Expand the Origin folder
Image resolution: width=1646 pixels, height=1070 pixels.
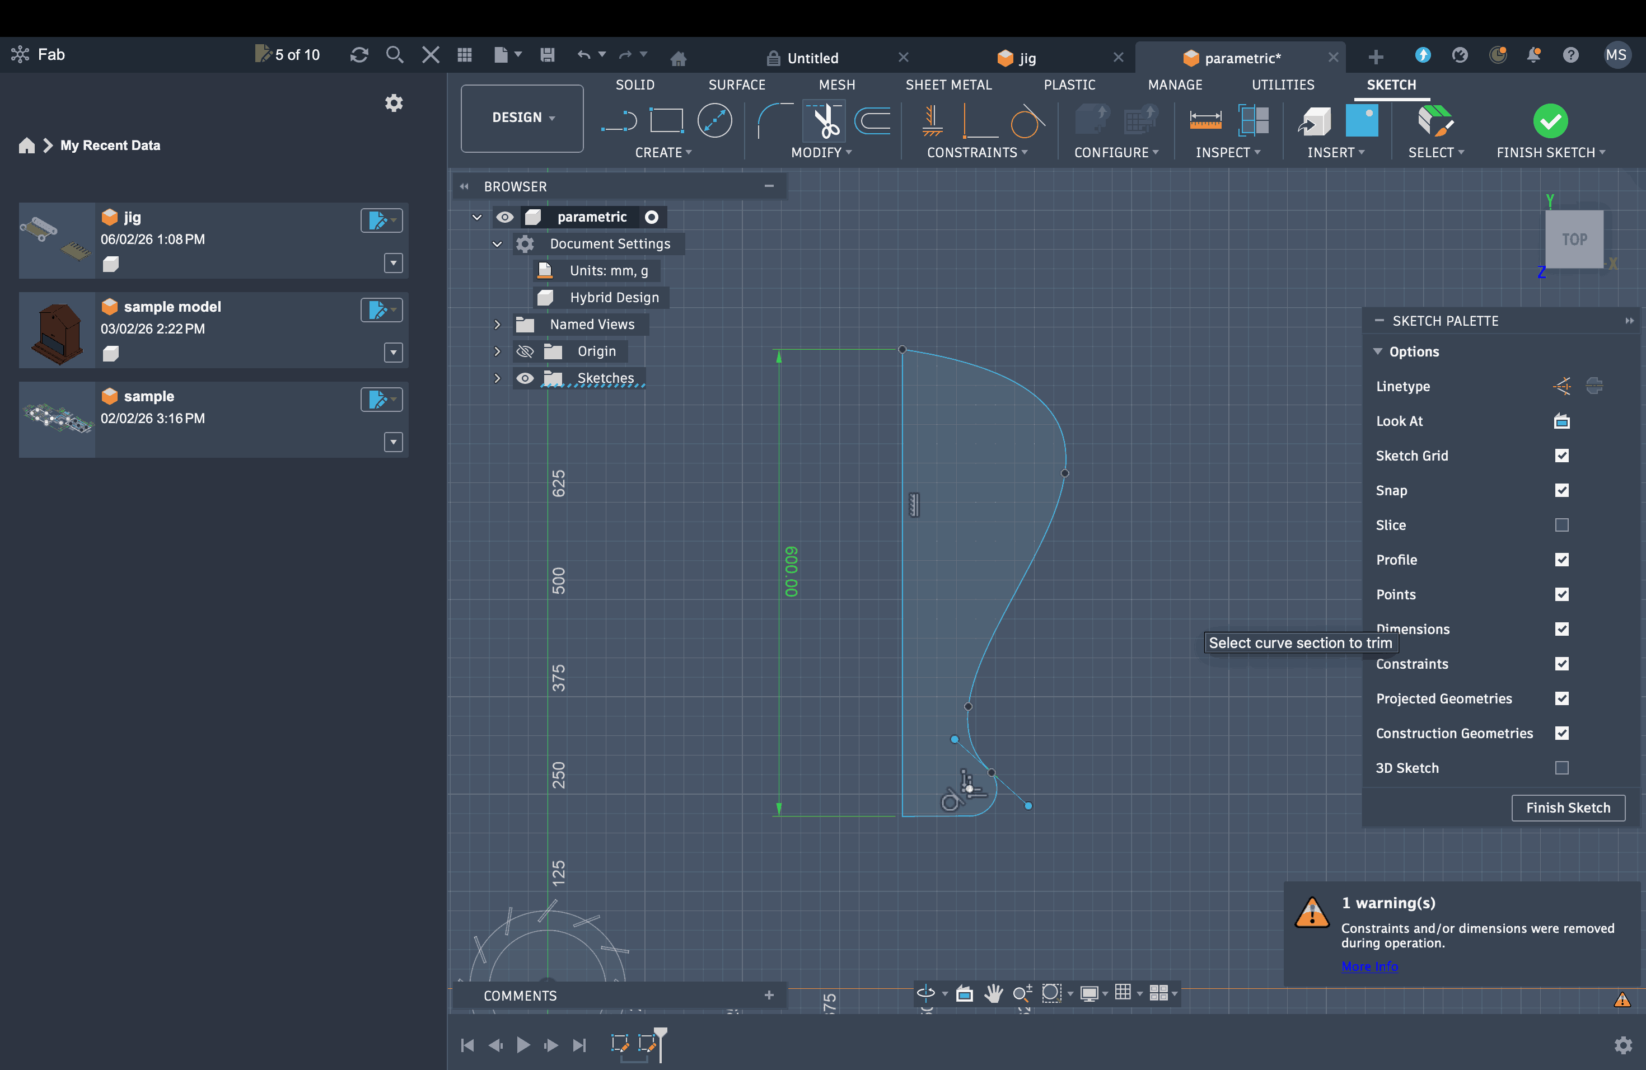[497, 351]
